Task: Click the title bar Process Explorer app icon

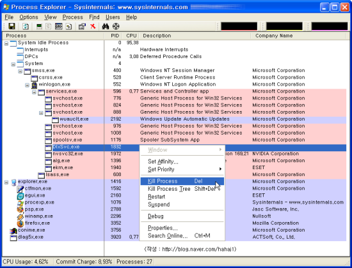Action: coord(6,7)
